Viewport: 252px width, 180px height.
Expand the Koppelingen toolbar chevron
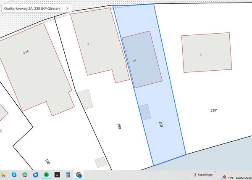pos(216,172)
